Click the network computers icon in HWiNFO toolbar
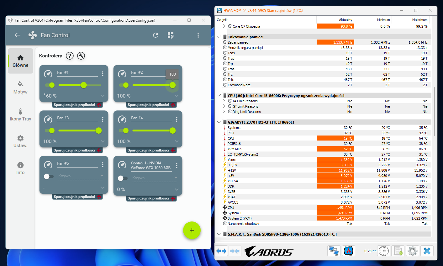Image resolution: width=443 pixels, height=266 pixels. pos(334,251)
